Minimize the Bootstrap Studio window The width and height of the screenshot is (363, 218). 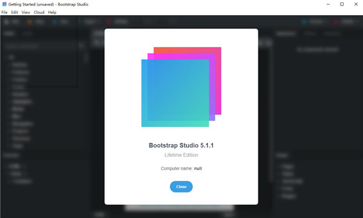point(328,4)
